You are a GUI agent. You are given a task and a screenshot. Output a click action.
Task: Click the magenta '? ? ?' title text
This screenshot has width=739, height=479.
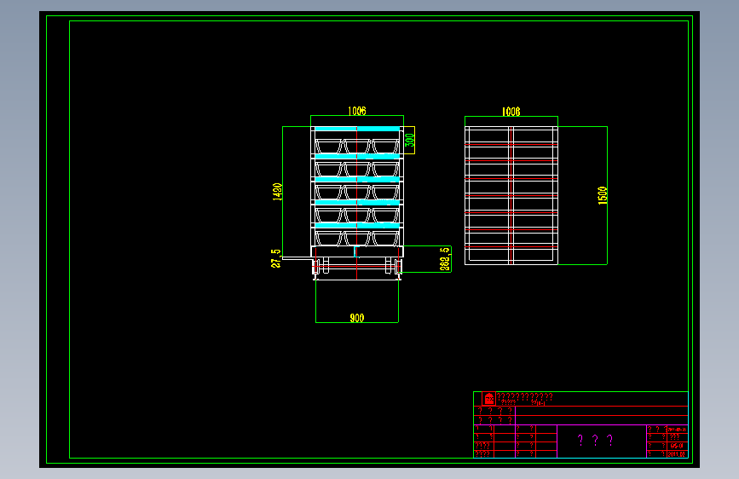coord(595,441)
